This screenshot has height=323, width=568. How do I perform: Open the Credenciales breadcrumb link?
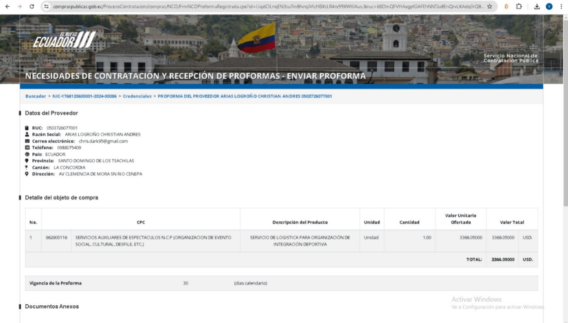137,96
